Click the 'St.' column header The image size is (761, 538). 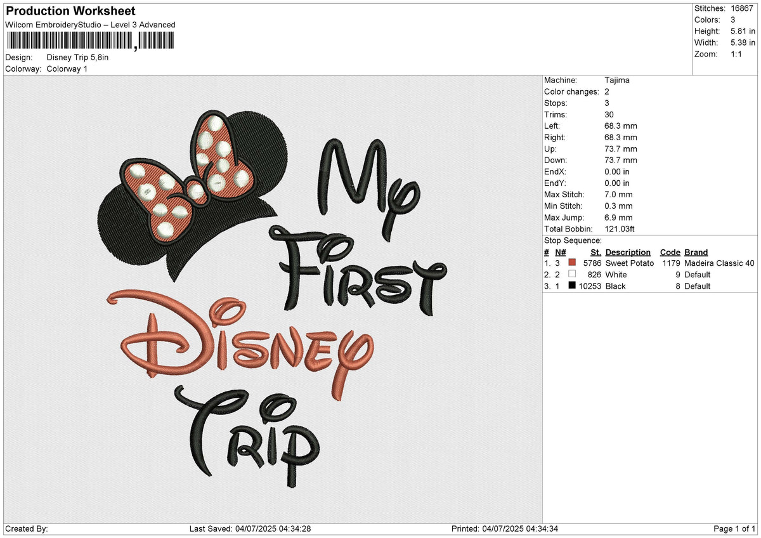pyautogui.click(x=595, y=253)
